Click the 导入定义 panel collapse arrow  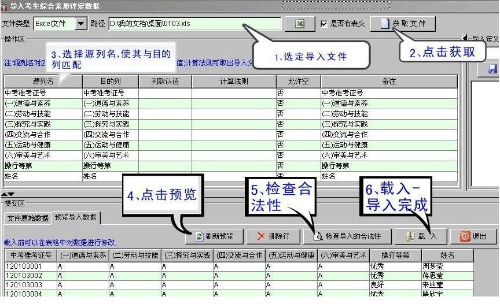[x=465, y=38]
